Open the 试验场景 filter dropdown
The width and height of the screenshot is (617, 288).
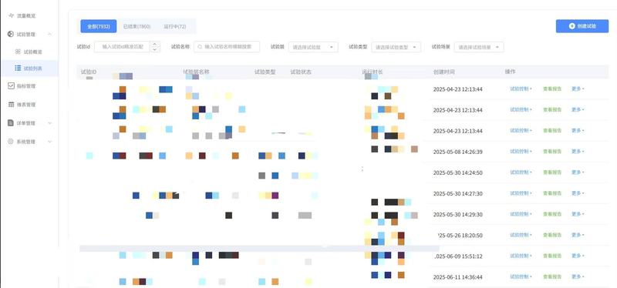click(x=479, y=47)
